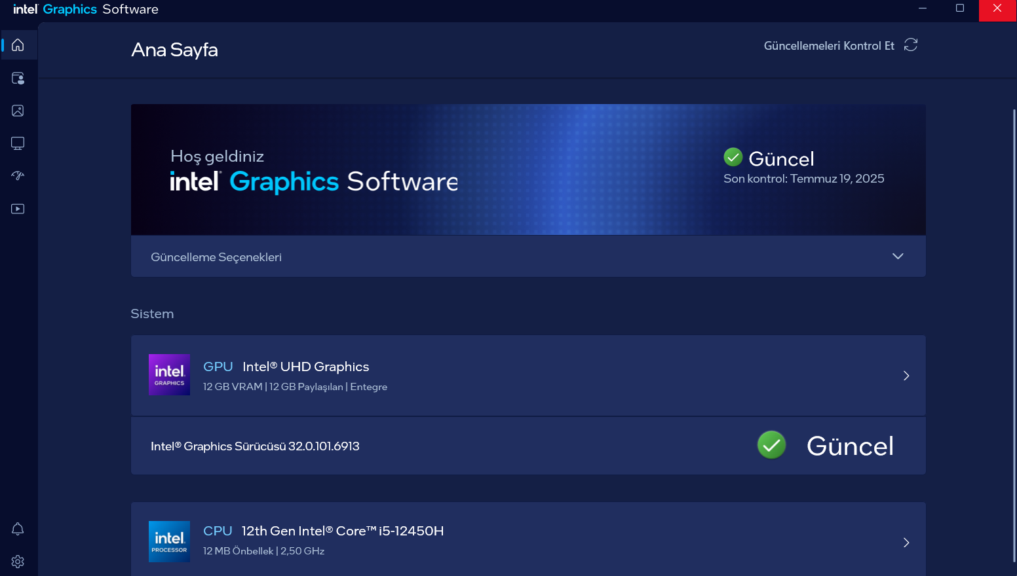1017x576 pixels.
Task: Open the Display monitor sidebar icon
Action: [18, 143]
